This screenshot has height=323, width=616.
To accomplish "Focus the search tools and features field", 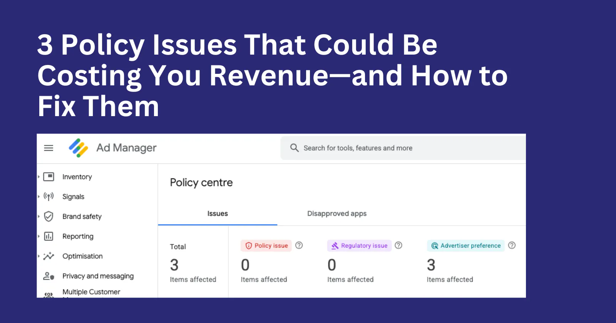I will tap(403, 148).
